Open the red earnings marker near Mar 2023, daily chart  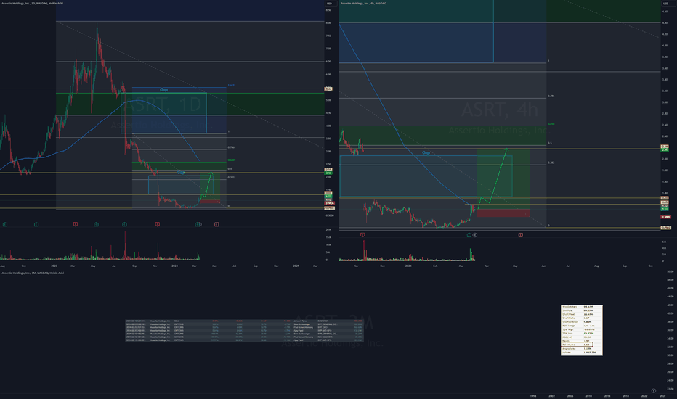pyautogui.click(x=75, y=224)
